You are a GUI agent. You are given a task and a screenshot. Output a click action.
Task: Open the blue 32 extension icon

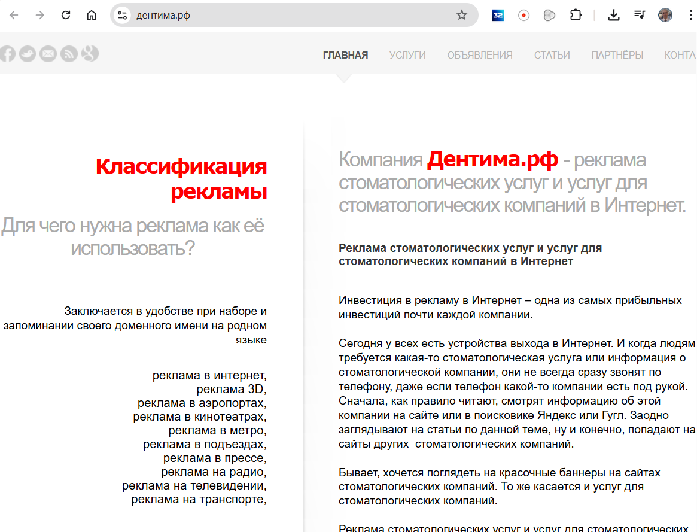[x=498, y=16]
